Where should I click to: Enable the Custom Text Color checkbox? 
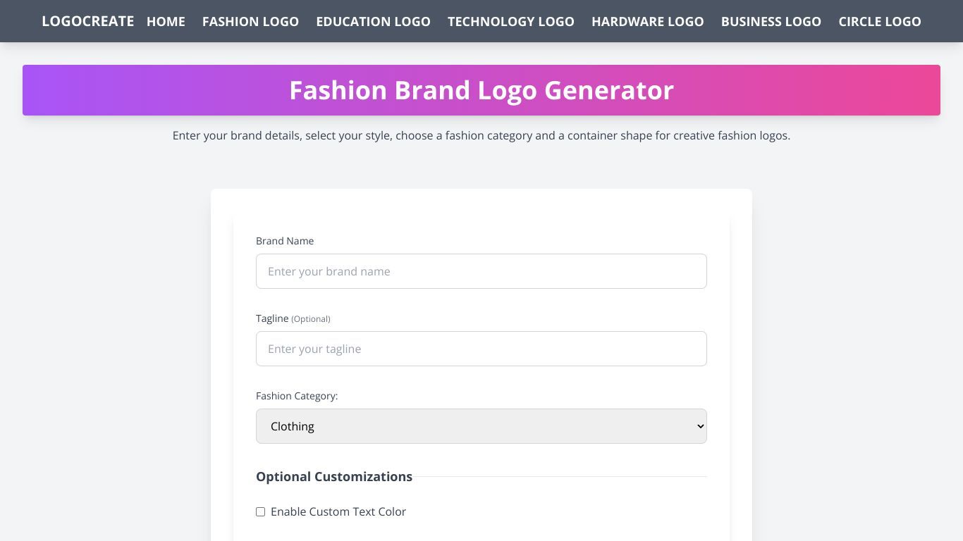pyautogui.click(x=260, y=511)
